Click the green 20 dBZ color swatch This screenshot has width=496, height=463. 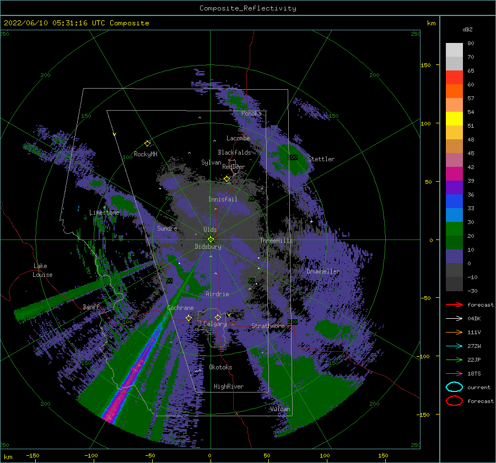pyautogui.click(x=454, y=229)
